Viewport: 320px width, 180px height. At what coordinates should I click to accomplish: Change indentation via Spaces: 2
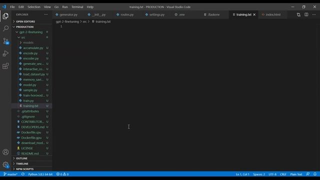tap(259, 174)
